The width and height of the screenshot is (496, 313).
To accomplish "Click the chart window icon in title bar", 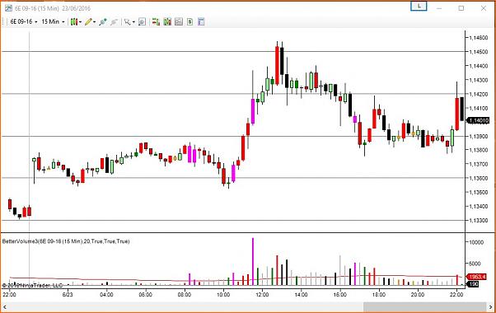I will pos(8,8).
